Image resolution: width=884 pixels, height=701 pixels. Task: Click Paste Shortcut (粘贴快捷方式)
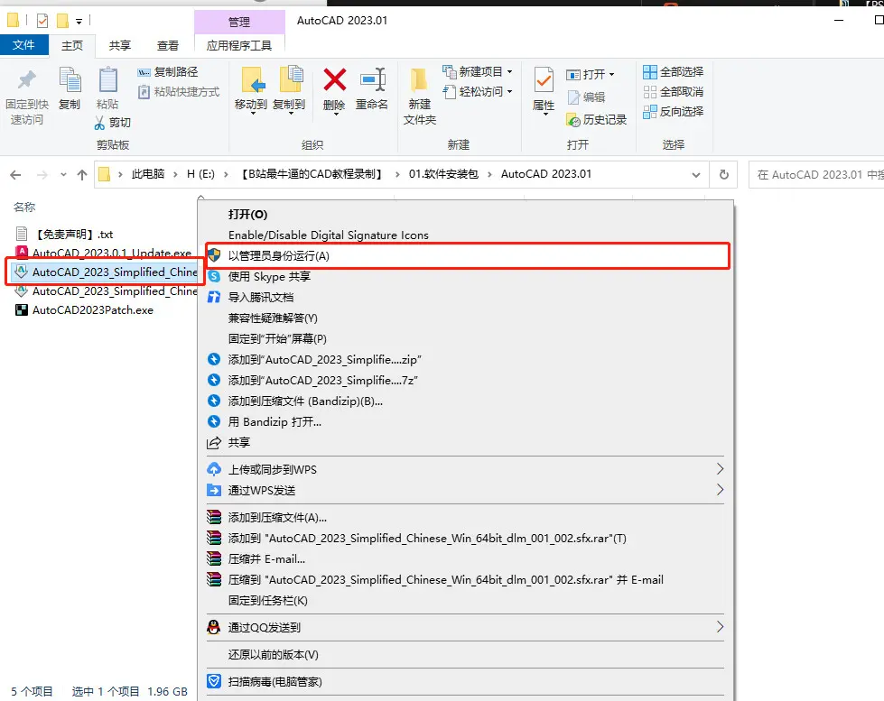click(179, 92)
